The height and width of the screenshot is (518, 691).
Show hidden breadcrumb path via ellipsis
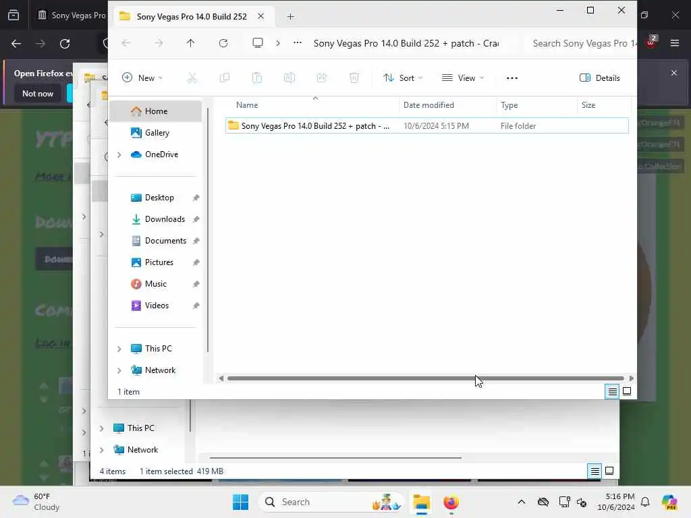point(298,42)
